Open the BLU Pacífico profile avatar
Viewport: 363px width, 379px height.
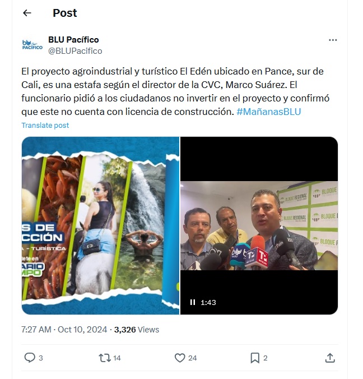click(x=32, y=45)
